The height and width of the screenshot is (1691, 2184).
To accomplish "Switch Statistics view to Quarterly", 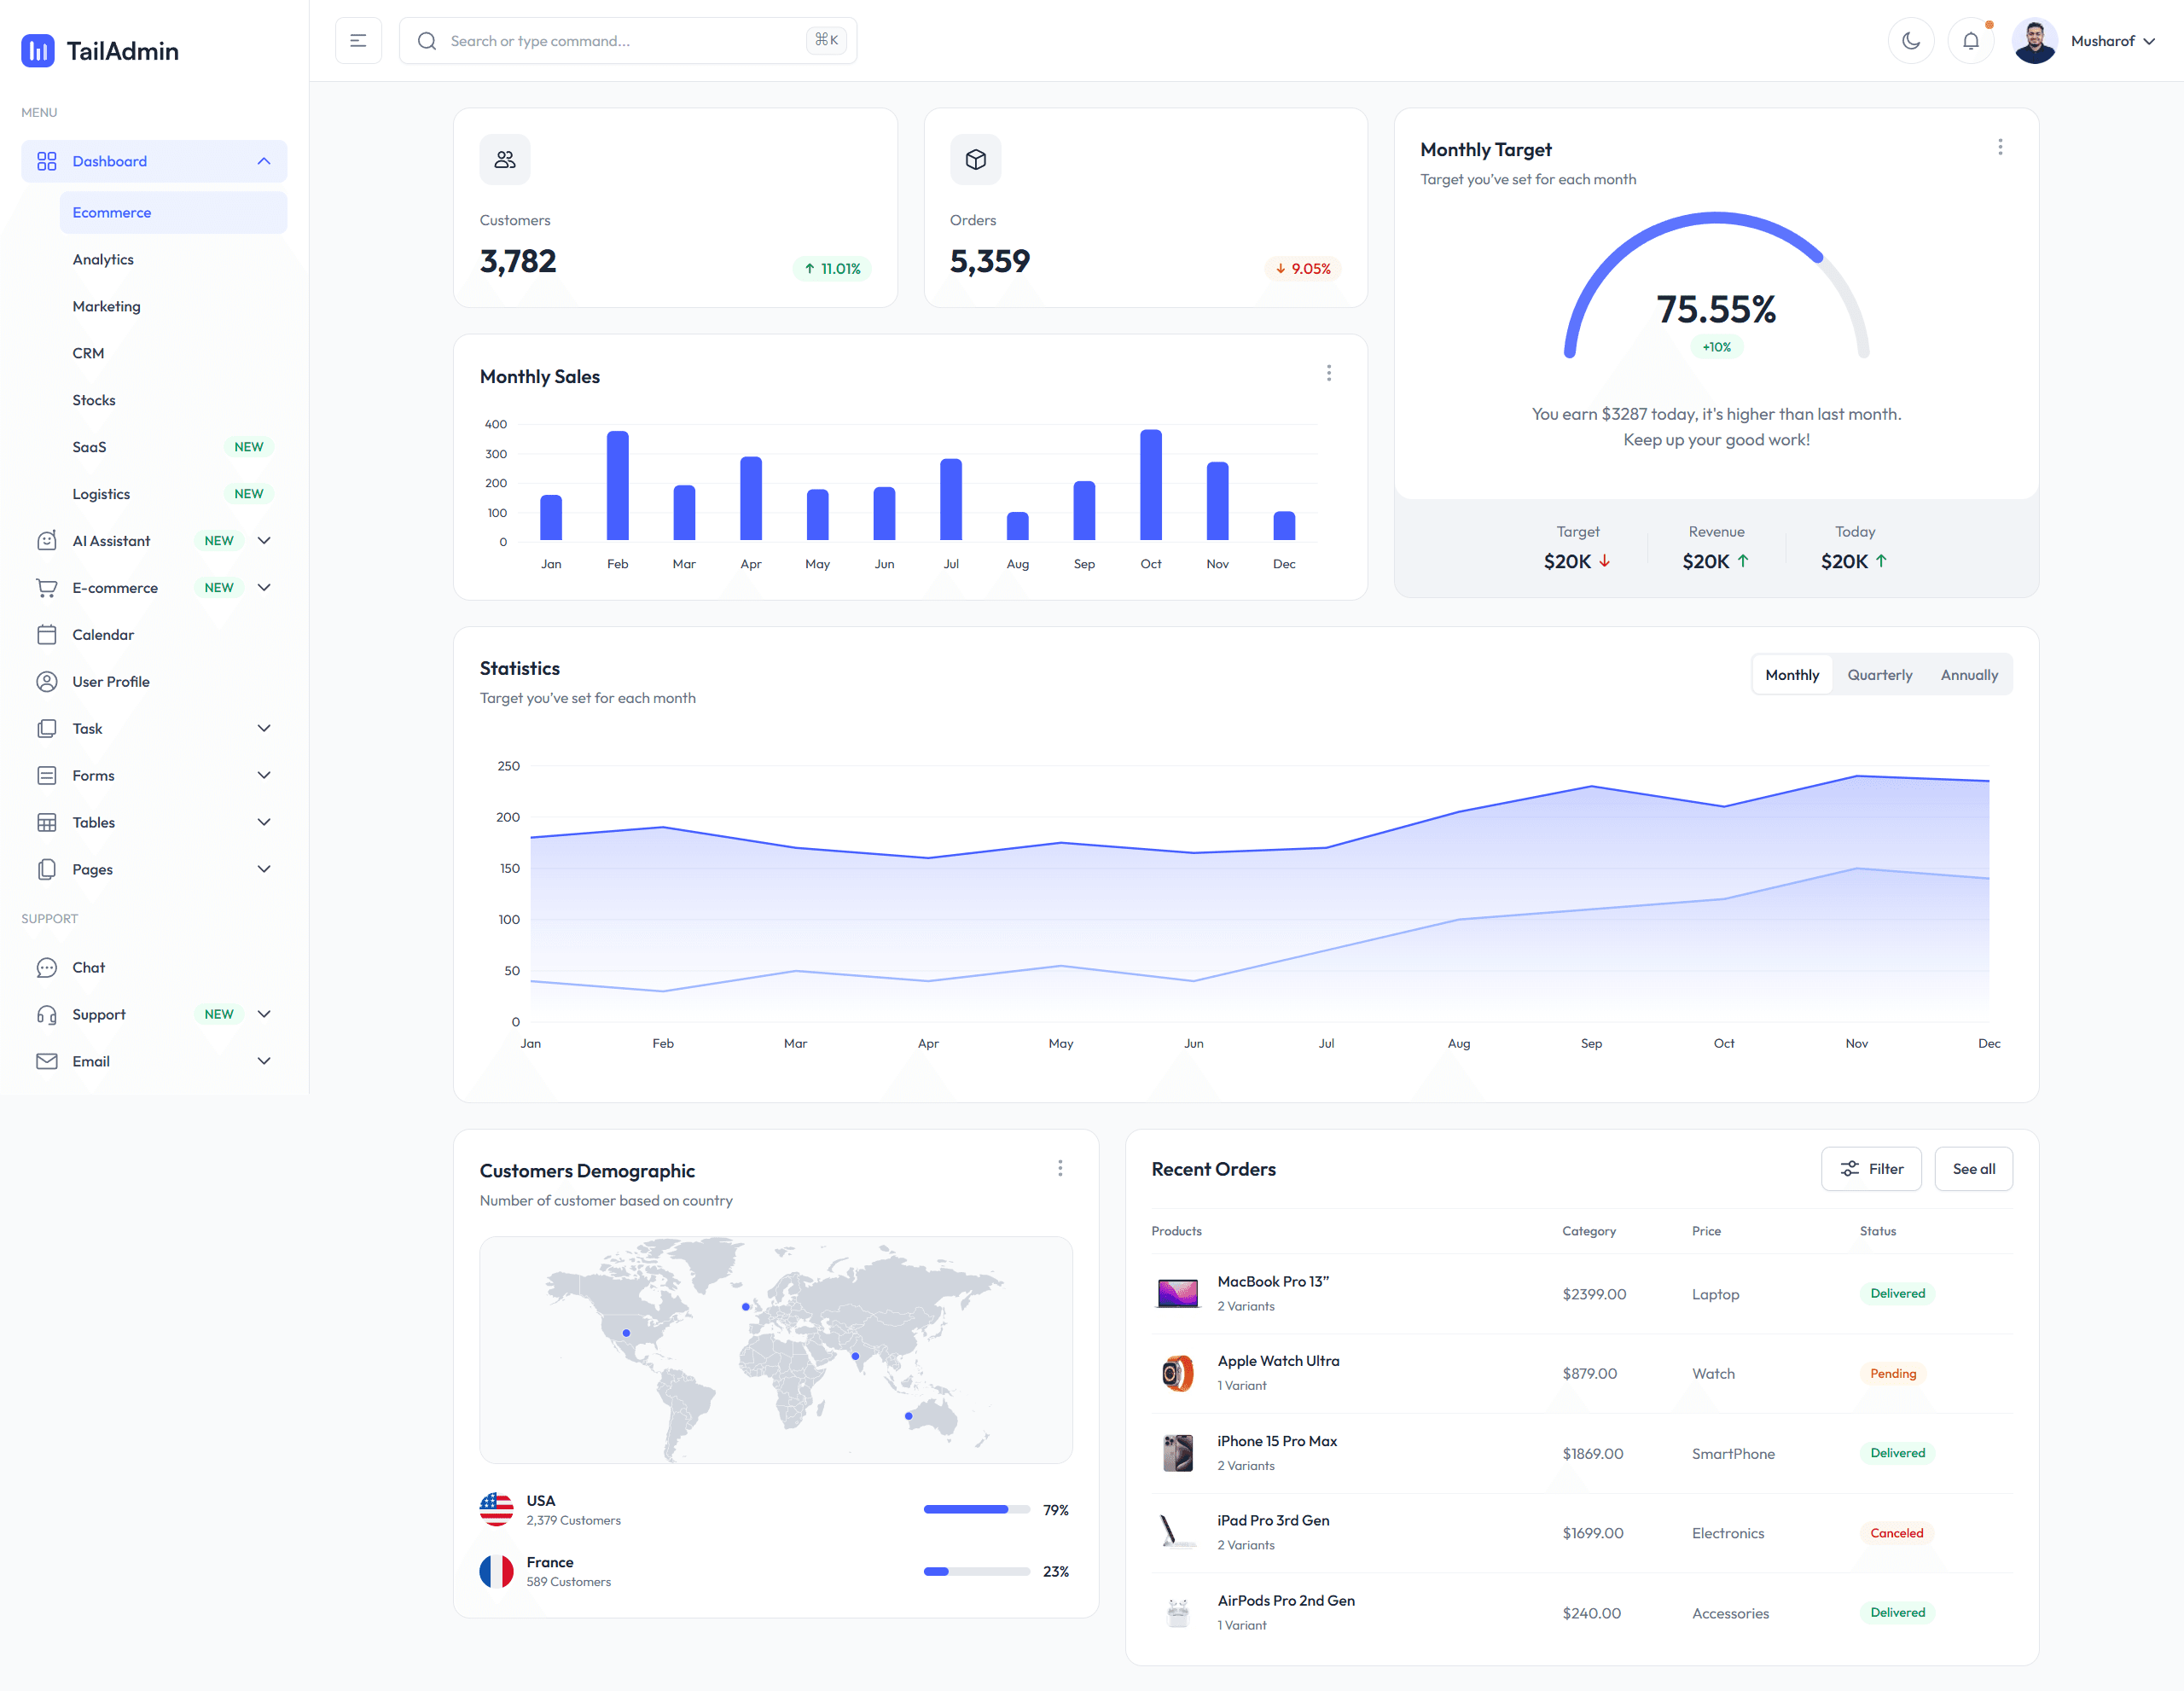I will coord(1879,674).
